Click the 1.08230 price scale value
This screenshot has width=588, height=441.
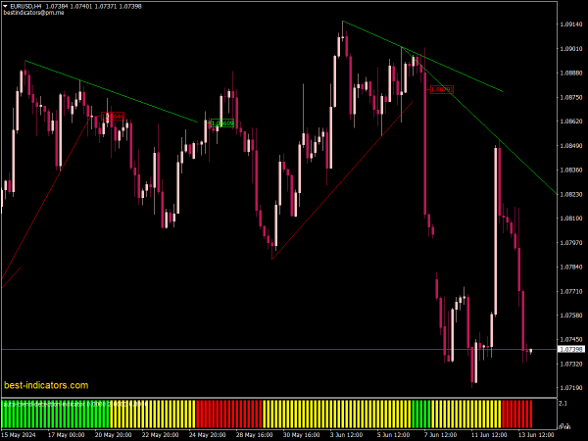click(x=571, y=194)
